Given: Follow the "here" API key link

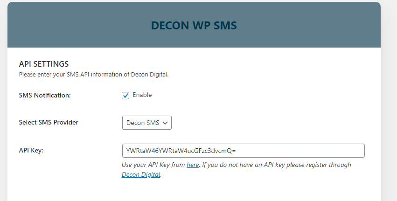Looking at the screenshot, I should click(193, 165).
